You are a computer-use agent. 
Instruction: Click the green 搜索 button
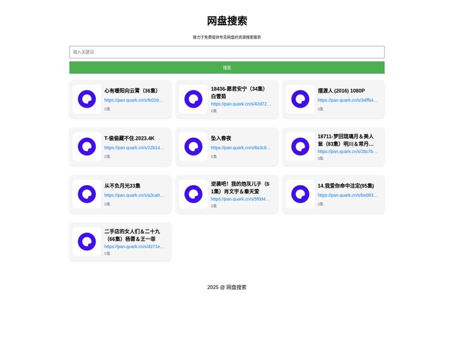tap(227, 67)
